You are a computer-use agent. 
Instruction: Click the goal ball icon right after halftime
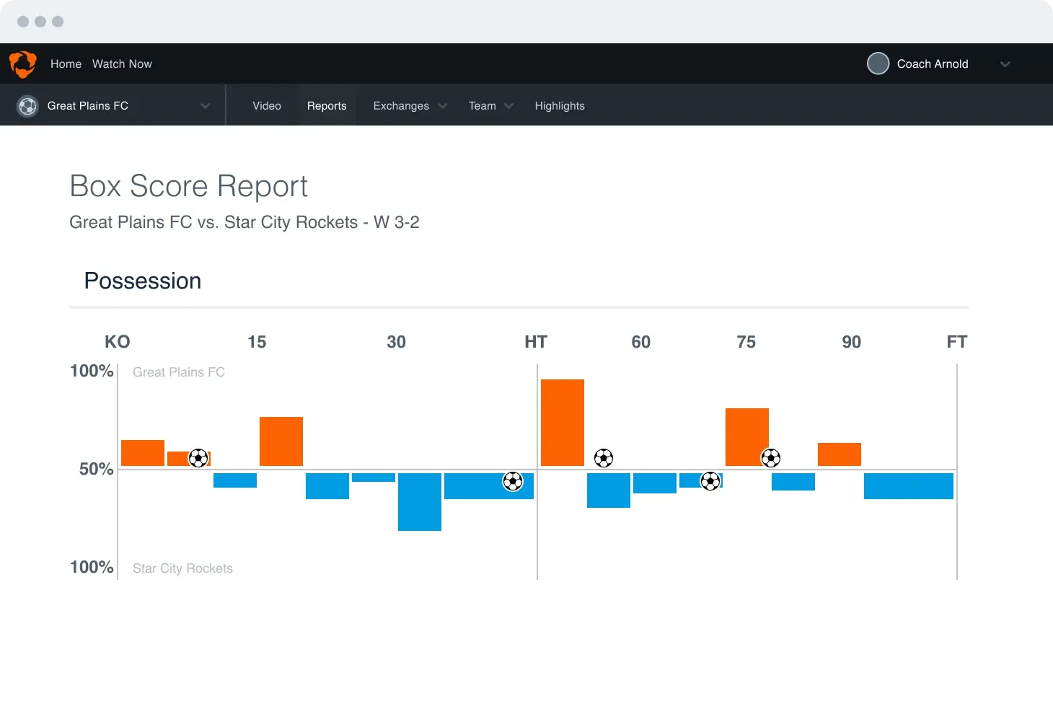click(604, 458)
